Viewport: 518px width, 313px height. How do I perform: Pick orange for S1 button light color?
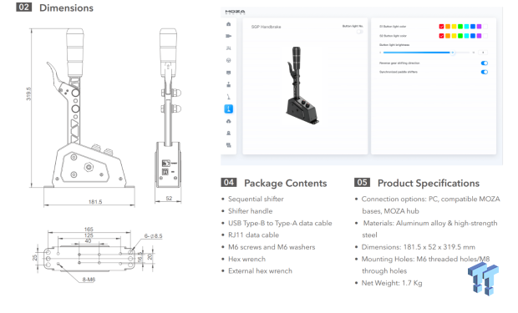448,27
